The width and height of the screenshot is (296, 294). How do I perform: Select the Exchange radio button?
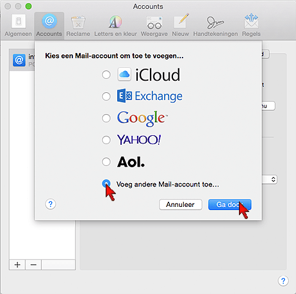pos(106,96)
